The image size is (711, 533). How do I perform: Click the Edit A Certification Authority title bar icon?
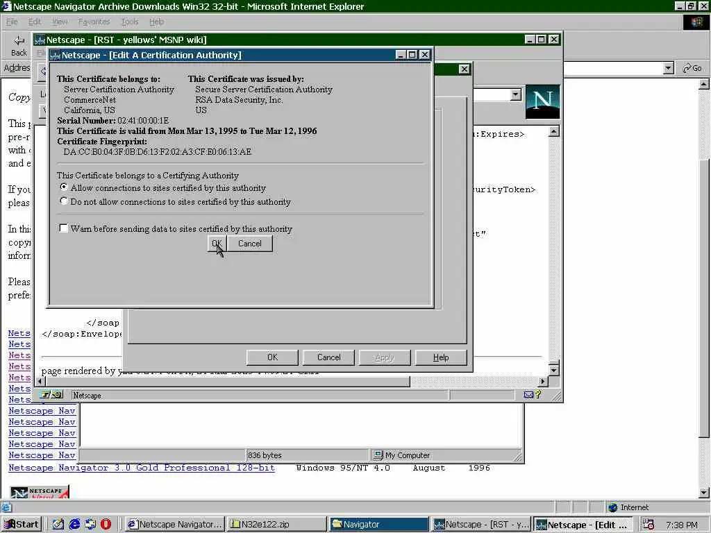(x=56, y=56)
